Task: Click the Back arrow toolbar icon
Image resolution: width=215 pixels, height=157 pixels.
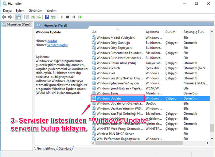Action: [x=4, y=17]
